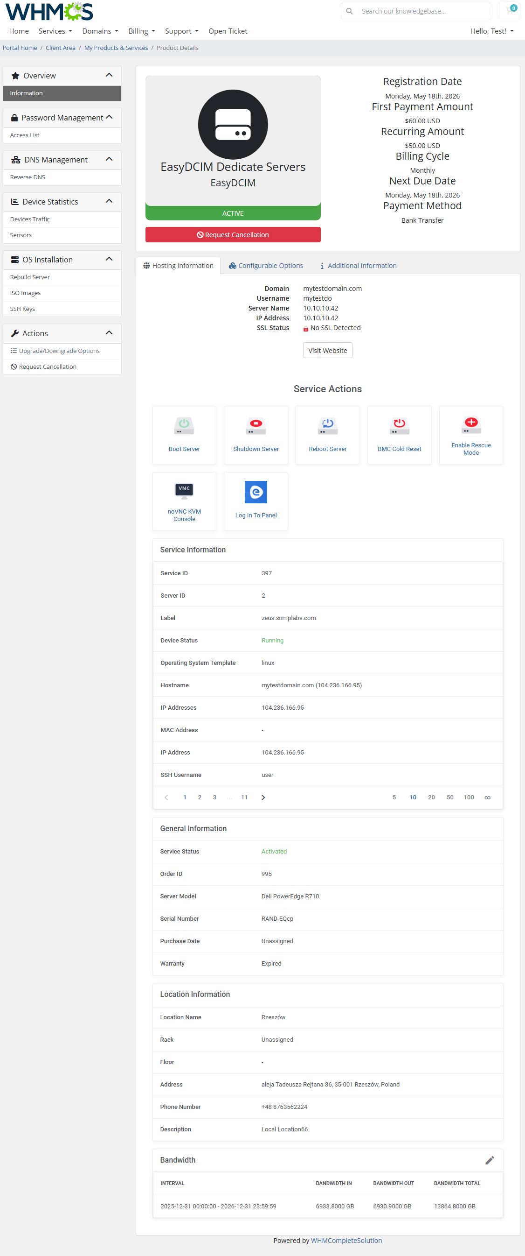This screenshot has width=525, height=1256.
Task: Select Information in the Overview panel
Action: pos(62,93)
